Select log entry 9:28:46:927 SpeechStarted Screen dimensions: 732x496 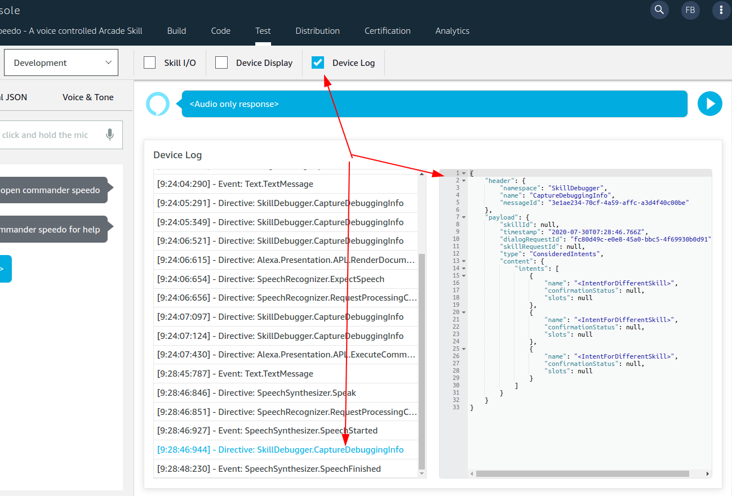[286, 430]
